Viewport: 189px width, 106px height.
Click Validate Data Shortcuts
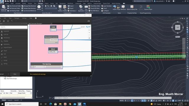click(x=29, y=8)
